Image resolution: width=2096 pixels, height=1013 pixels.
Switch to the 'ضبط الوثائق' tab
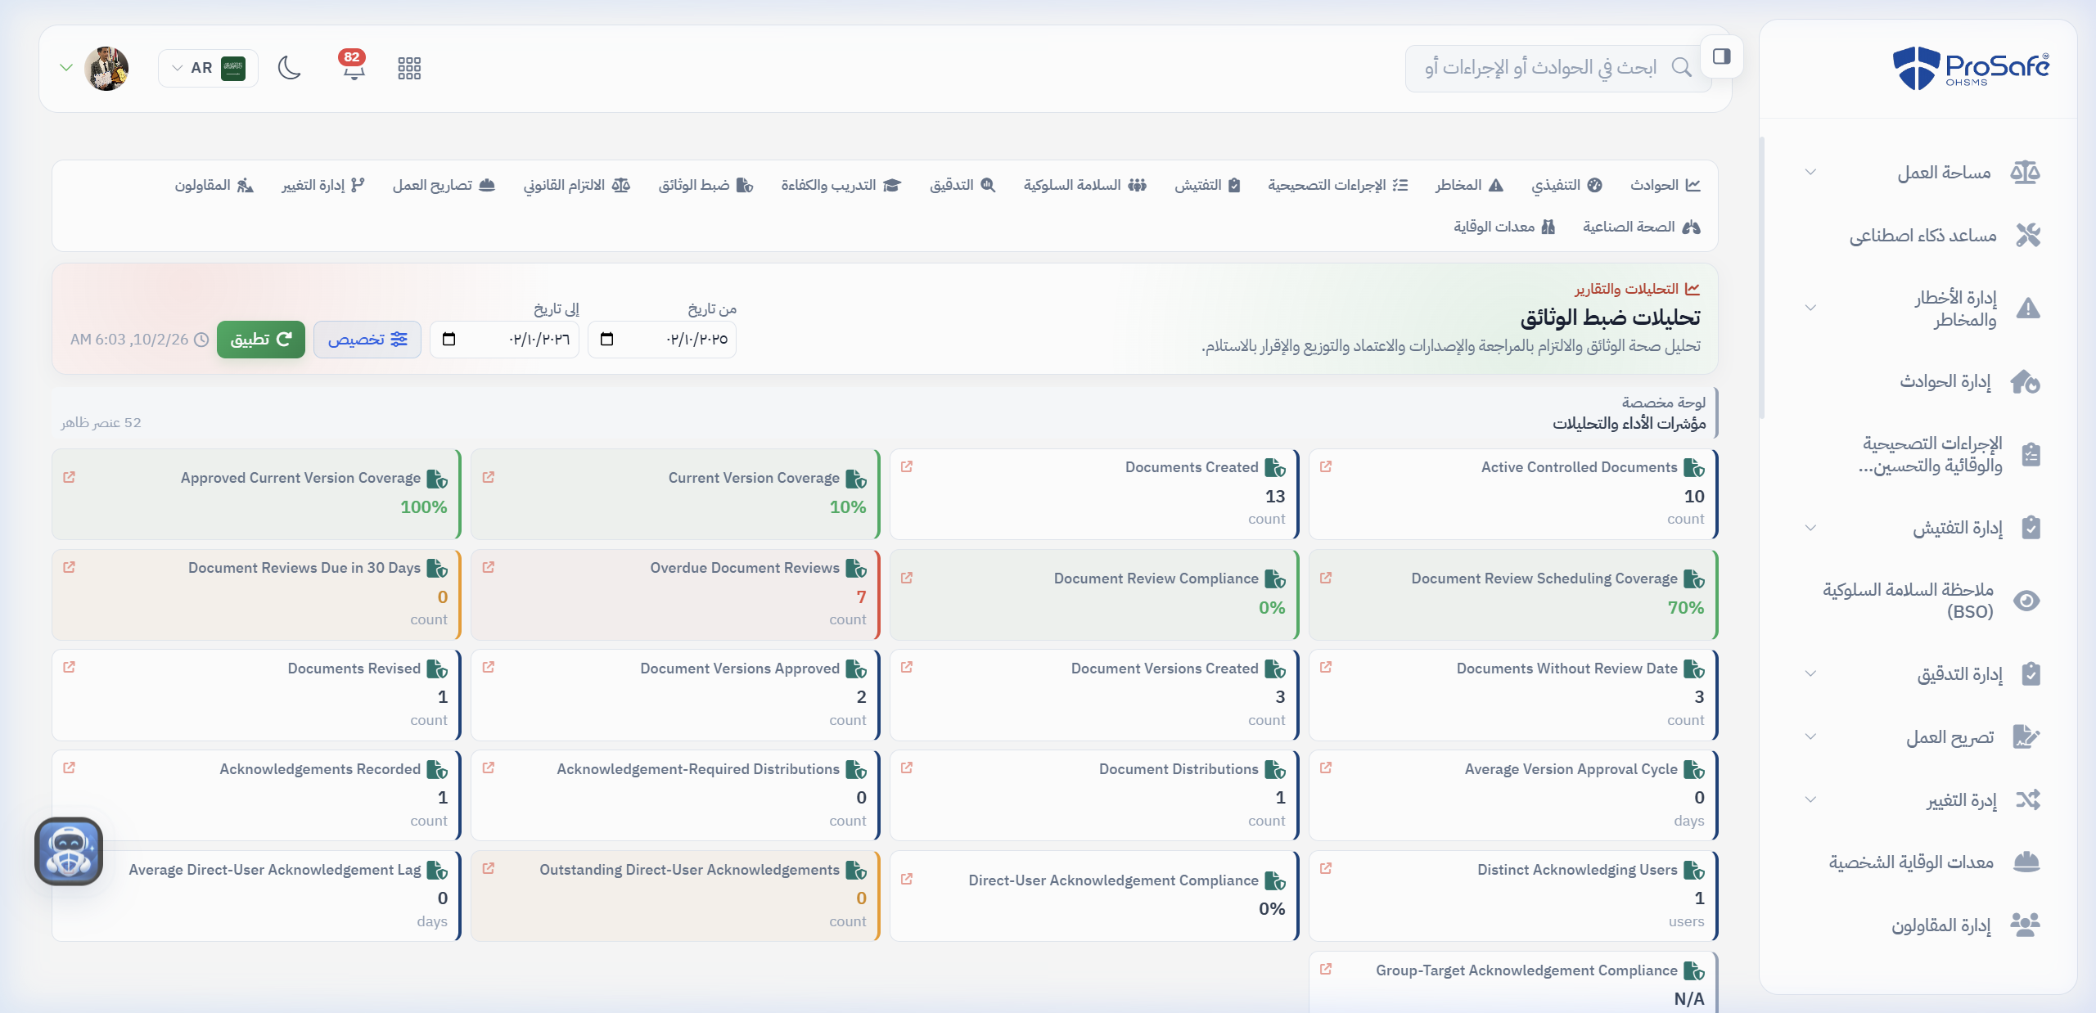pyautogui.click(x=705, y=185)
